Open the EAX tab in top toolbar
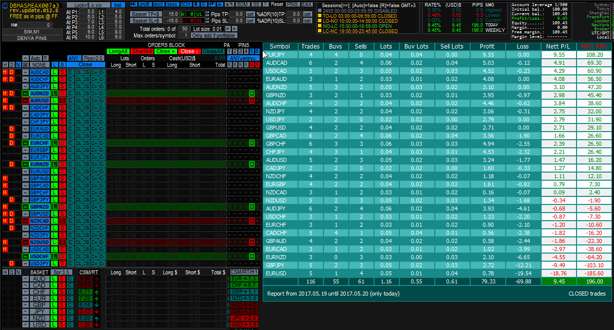614x330 pixels. tap(307, 4)
